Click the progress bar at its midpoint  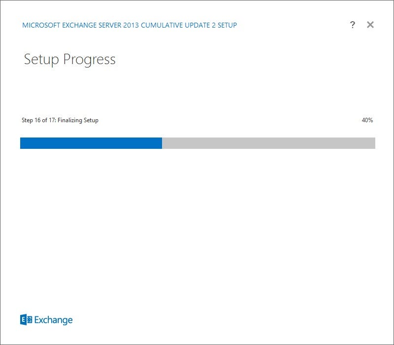[197, 143]
